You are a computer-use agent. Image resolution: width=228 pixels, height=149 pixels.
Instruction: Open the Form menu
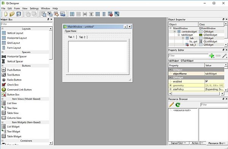tap(17, 8)
